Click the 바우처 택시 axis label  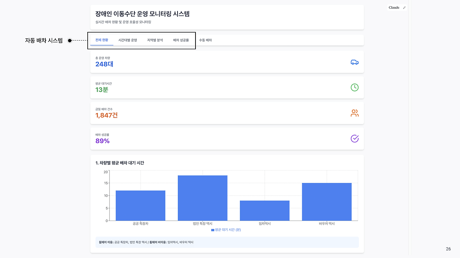point(327,224)
